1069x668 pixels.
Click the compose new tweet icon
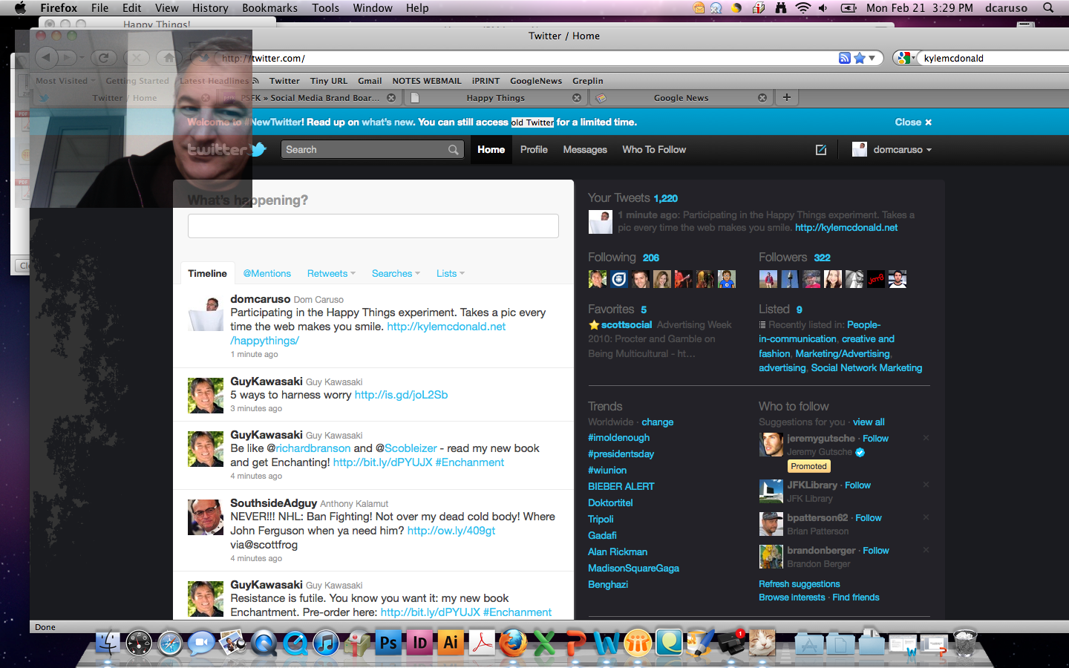click(x=820, y=150)
